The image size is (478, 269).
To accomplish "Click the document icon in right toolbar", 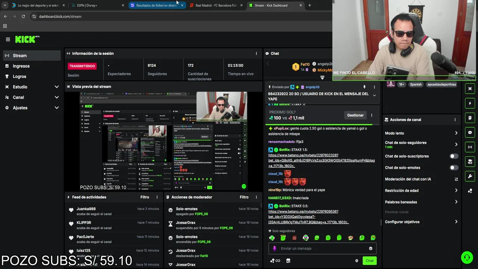I will click(x=470, y=118).
